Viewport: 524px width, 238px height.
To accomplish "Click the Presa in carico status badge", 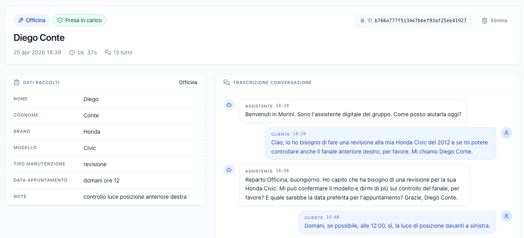I will point(80,20).
